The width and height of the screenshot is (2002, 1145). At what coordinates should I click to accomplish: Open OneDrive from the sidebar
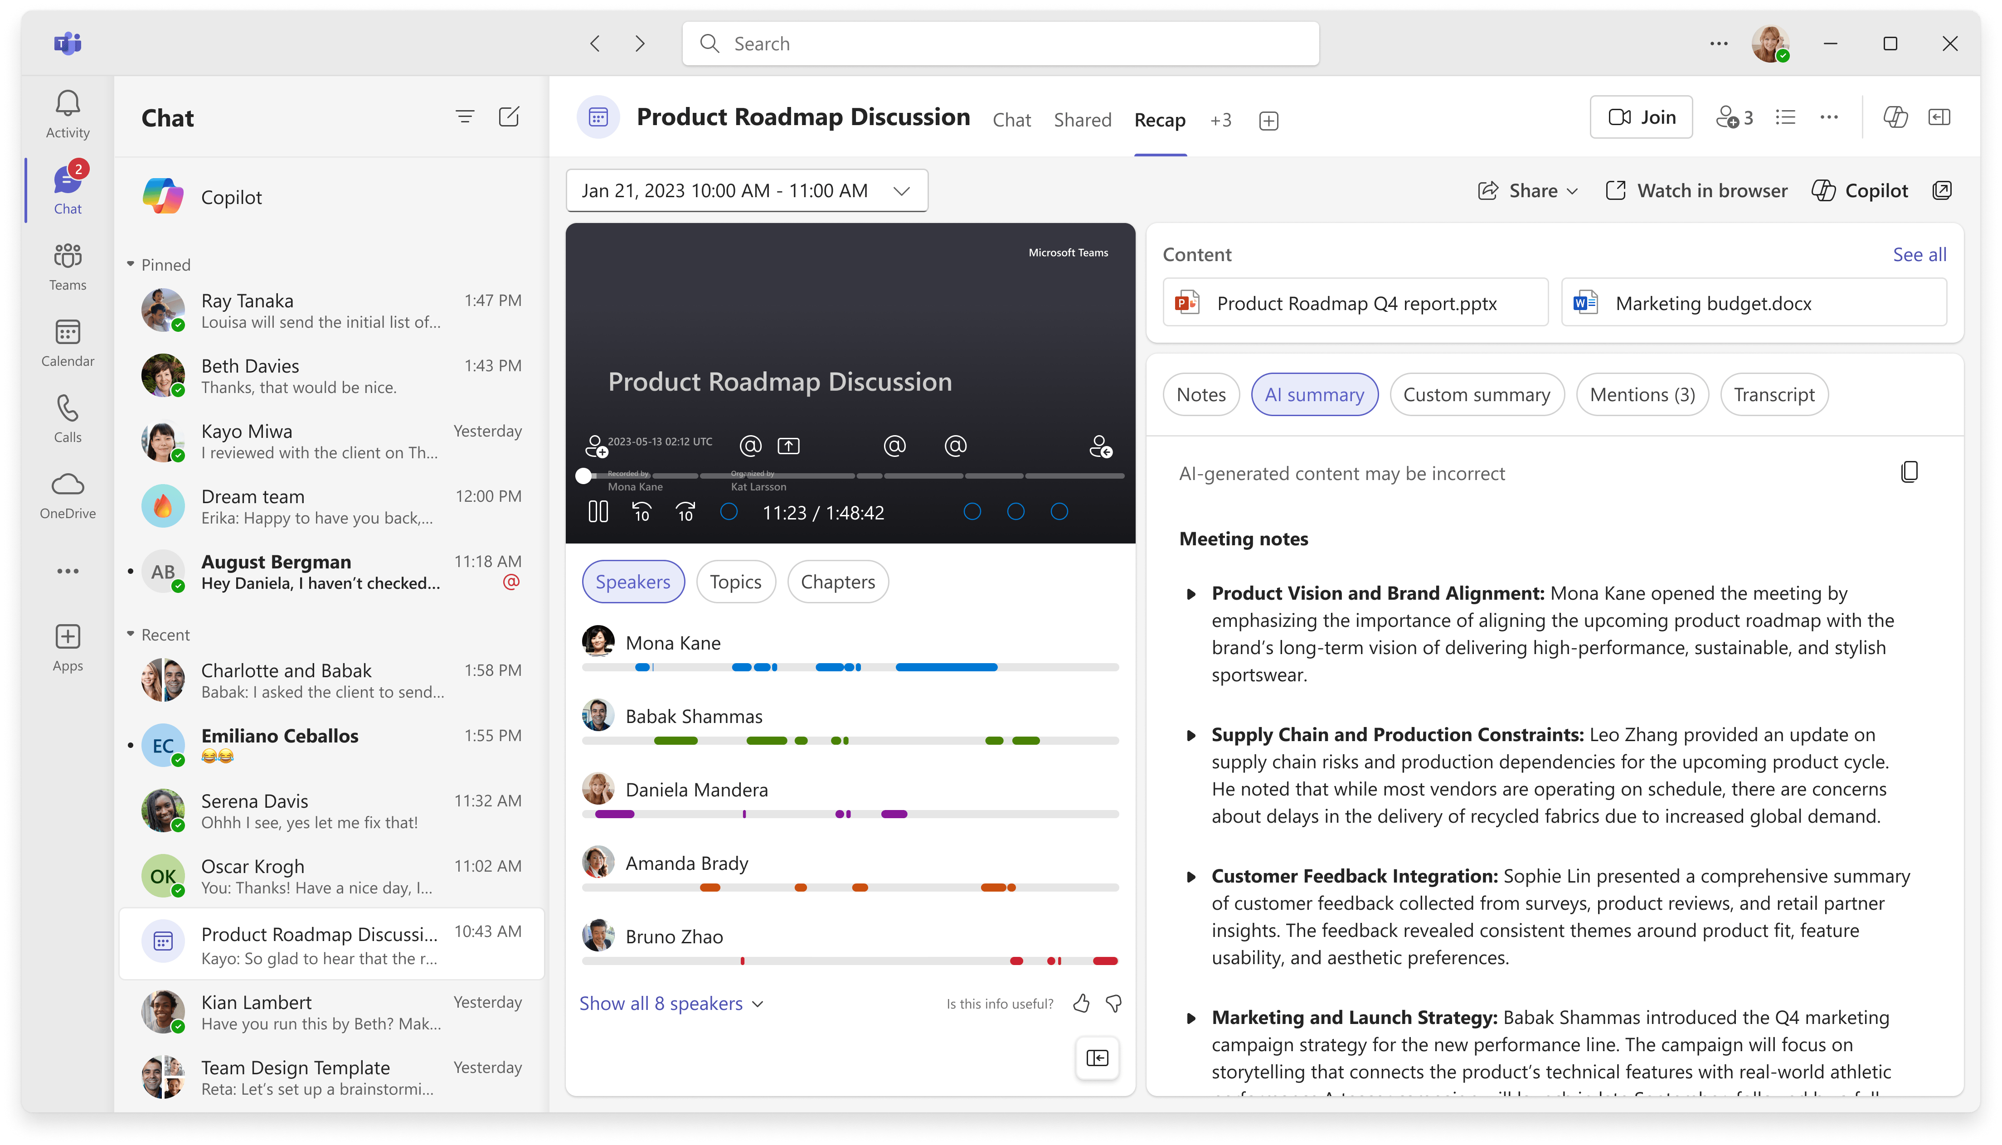(68, 495)
